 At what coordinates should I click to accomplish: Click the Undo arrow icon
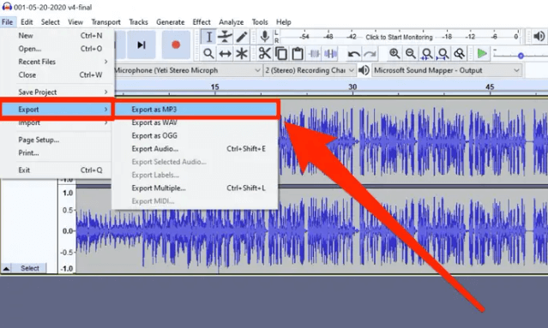pos(353,54)
